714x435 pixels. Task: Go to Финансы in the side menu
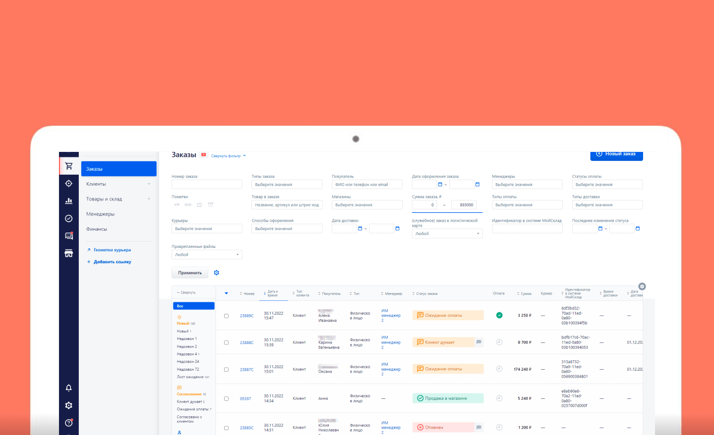click(97, 229)
